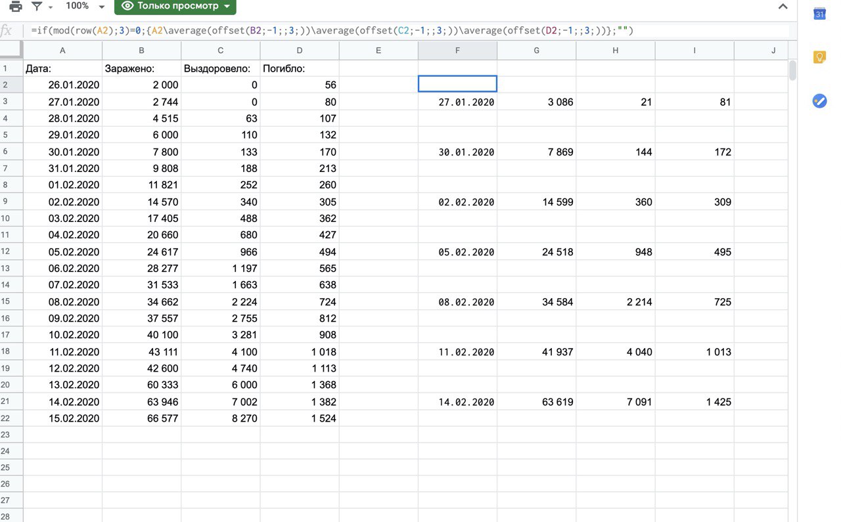Open Google Keep side panel icon
Screen dimensions: 841x522
[x=819, y=57]
